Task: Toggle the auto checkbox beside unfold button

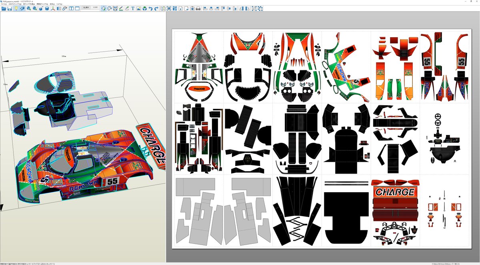Action: tap(95, 8)
